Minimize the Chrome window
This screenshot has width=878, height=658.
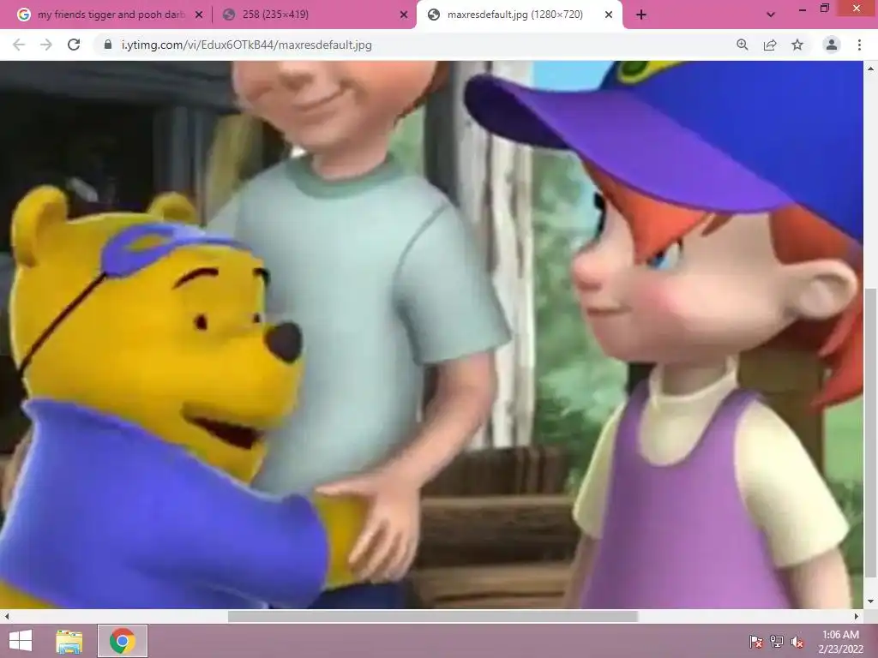pos(802,9)
